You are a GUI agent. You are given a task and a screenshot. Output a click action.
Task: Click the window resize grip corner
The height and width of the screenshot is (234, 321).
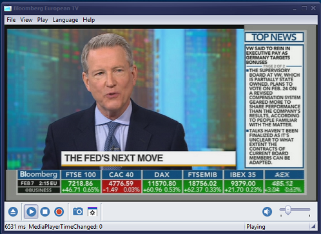[313, 226]
